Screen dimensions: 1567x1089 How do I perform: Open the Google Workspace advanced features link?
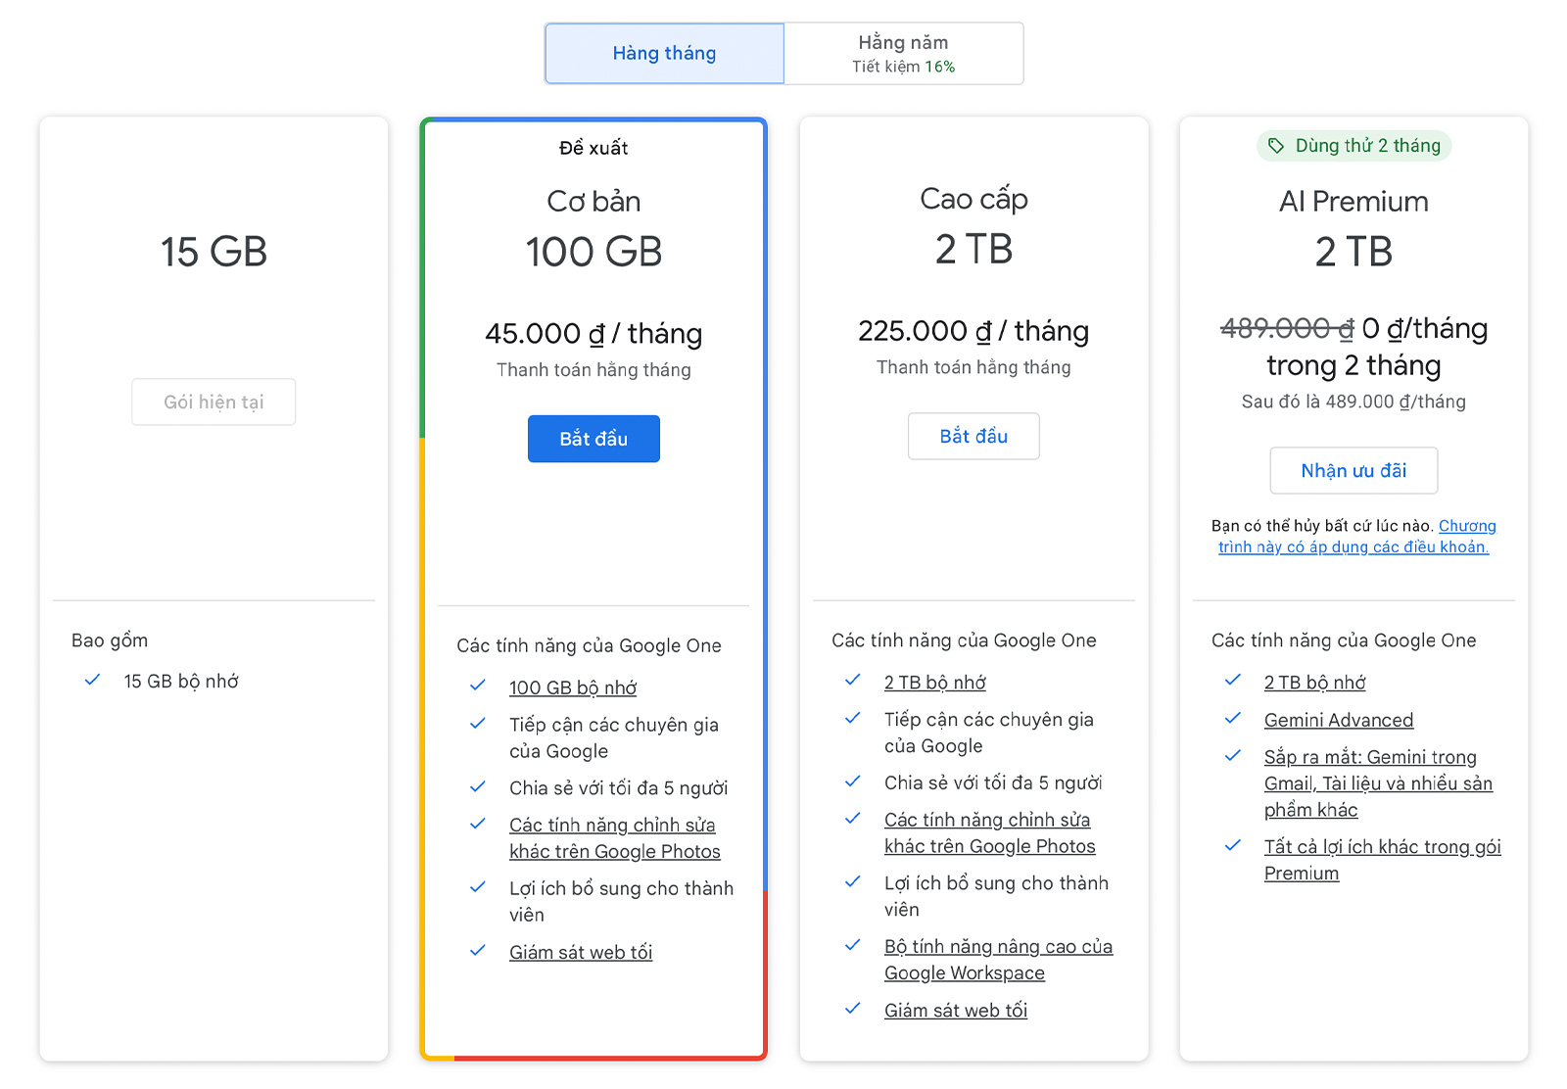coord(998,960)
